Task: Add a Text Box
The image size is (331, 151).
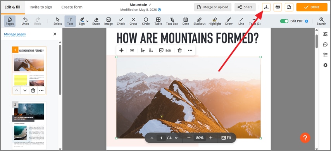Action: click(x=172, y=21)
